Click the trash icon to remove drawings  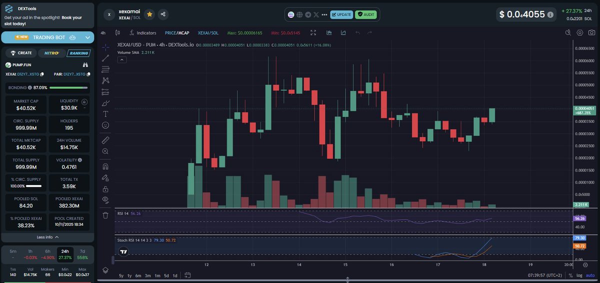point(105,215)
